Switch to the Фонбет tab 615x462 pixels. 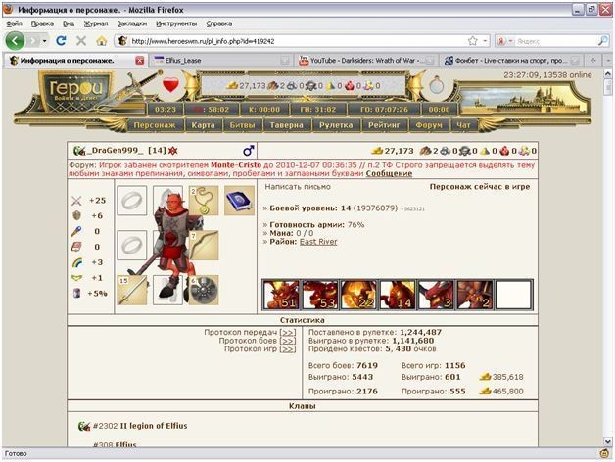[x=511, y=61]
